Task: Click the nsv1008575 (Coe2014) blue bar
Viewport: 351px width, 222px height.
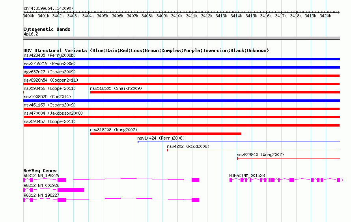Action: click(181, 101)
